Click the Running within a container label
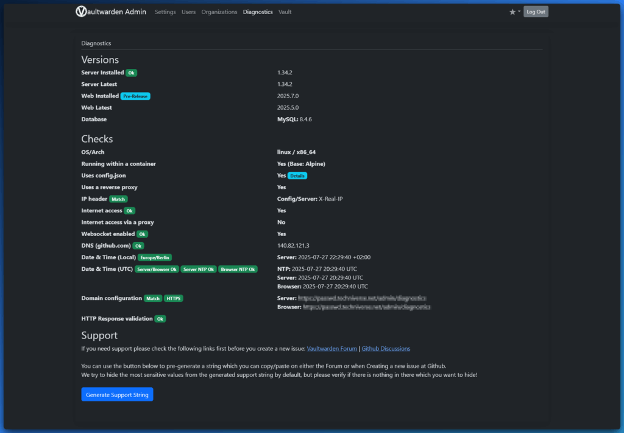The width and height of the screenshot is (624, 433). point(119,163)
